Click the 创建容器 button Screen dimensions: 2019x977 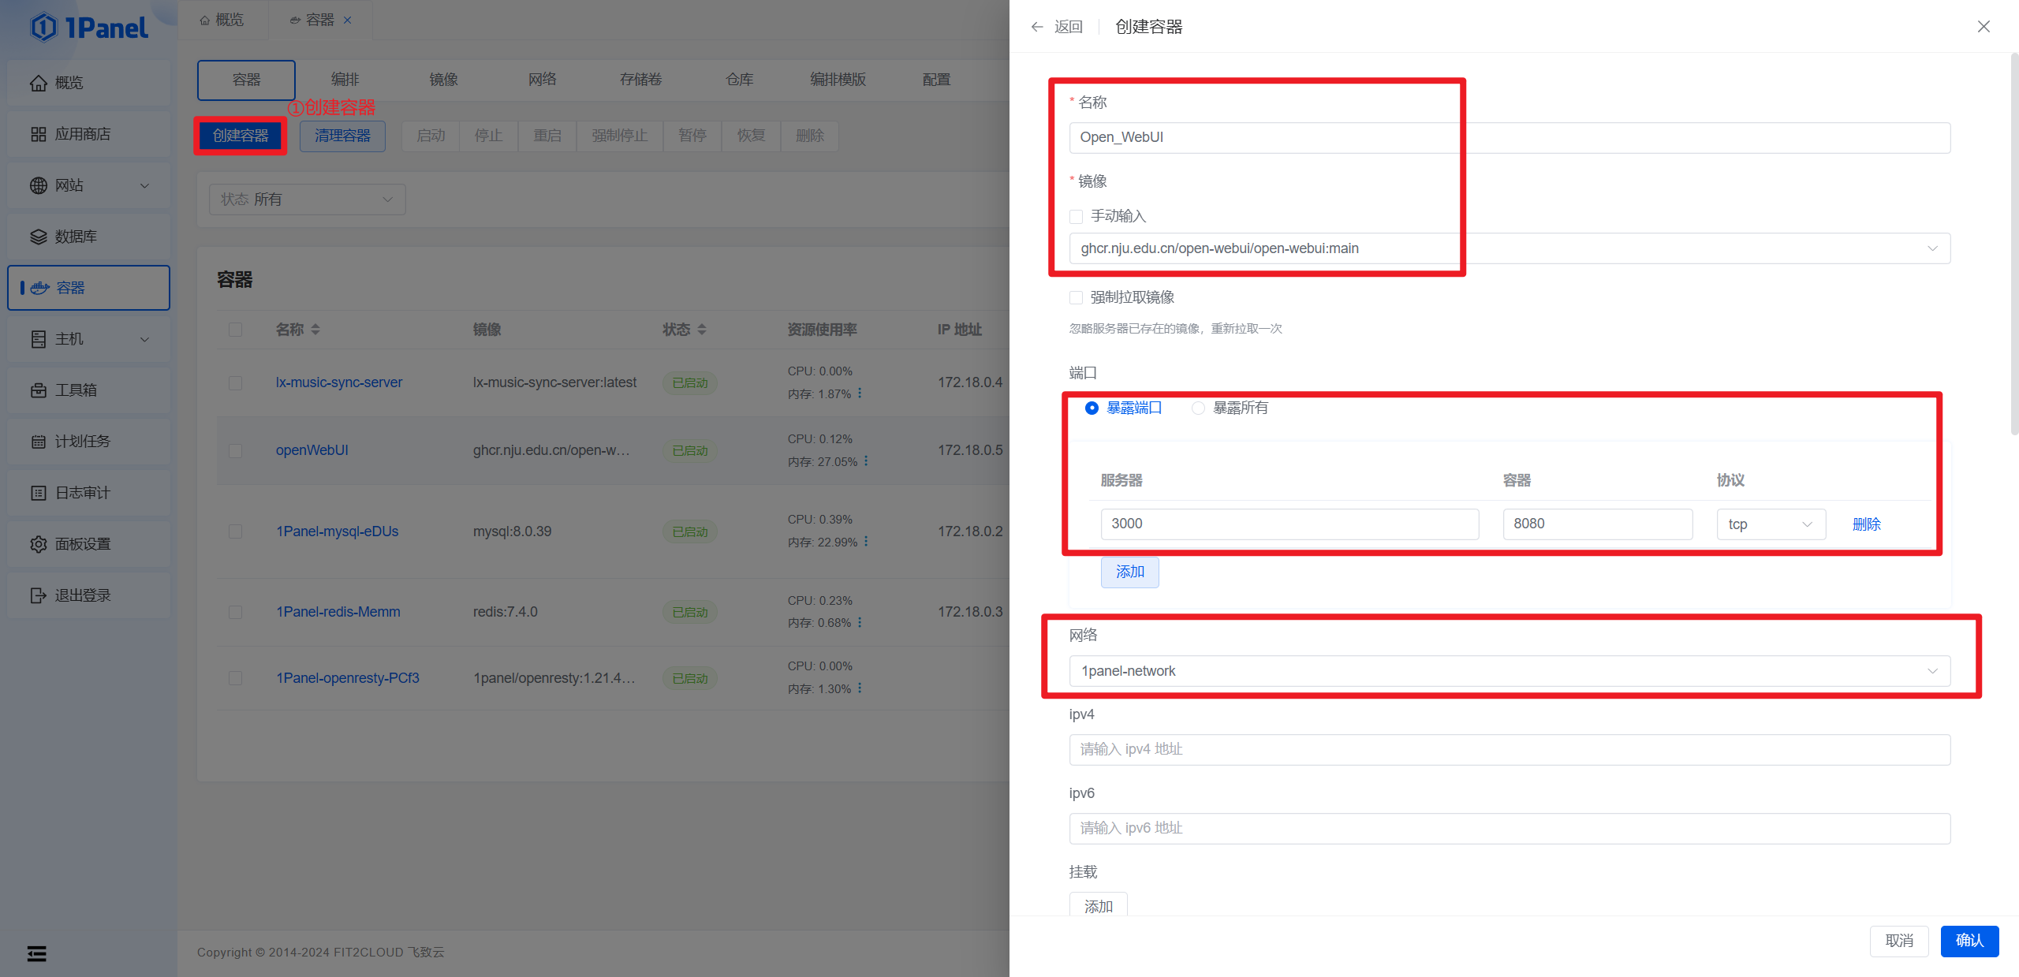[x=241, y=136]
